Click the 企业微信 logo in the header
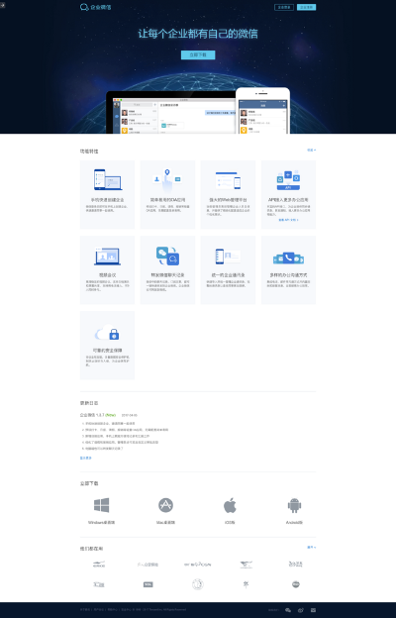 point(95,7)
